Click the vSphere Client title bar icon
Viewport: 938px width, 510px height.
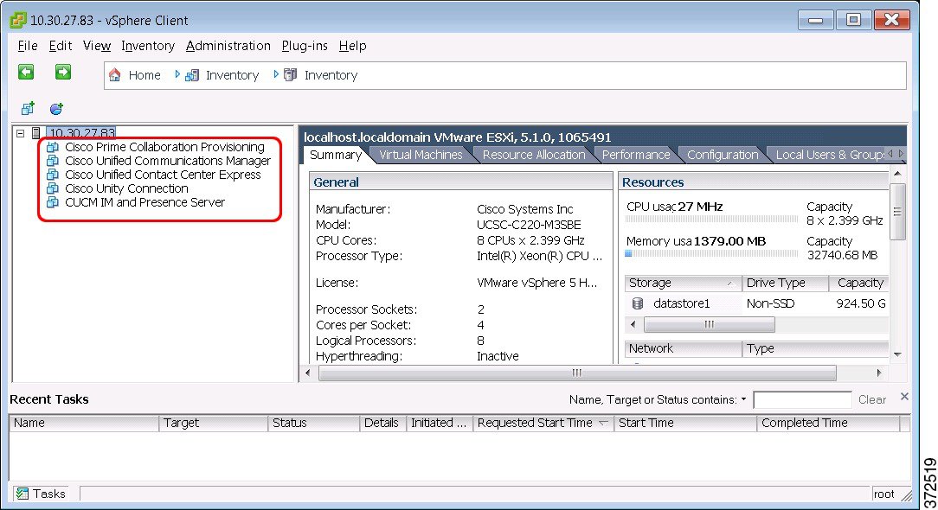(17, 20)
